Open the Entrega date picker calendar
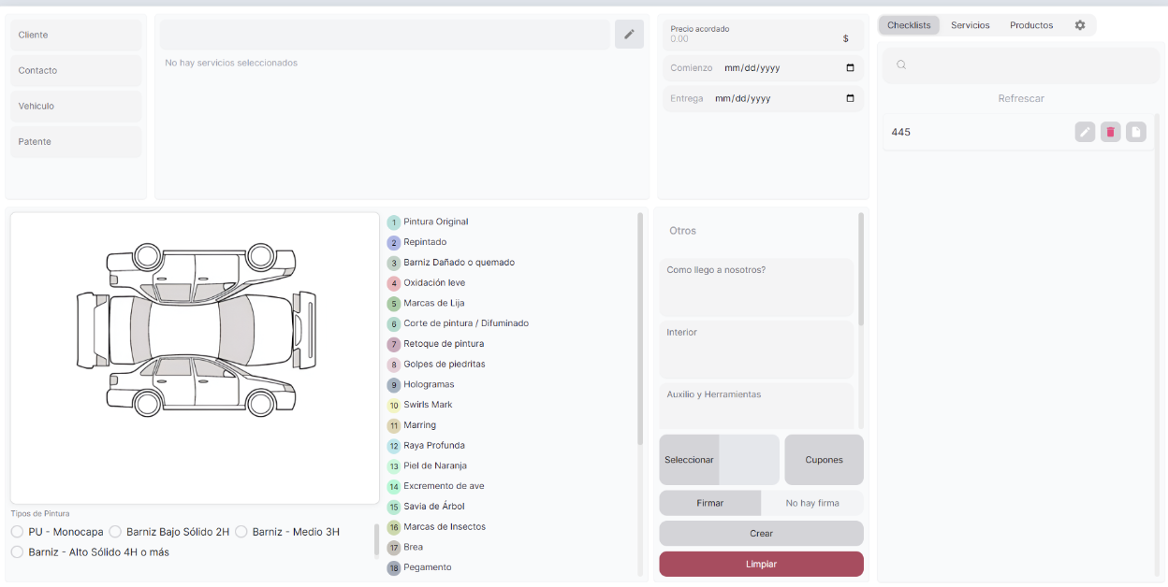Screen dimensions: 1168x587 [x=850, y=98]
